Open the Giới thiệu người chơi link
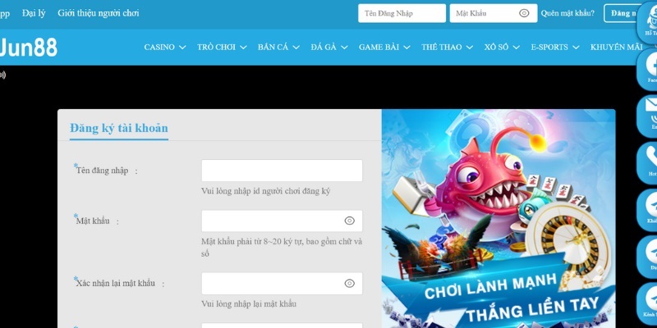657x328 pixels. (99, 13)
